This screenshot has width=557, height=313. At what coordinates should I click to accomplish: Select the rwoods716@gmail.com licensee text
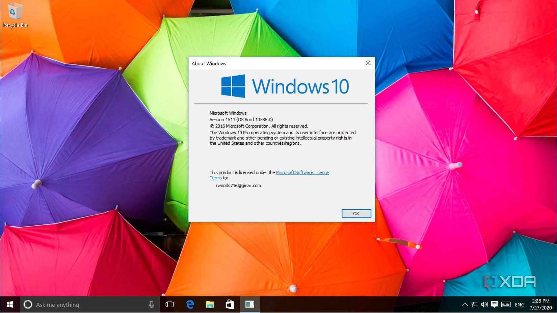pyautogui.click(x=238, y=186)
